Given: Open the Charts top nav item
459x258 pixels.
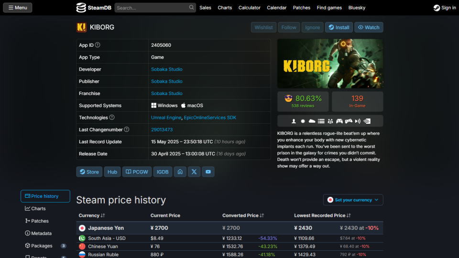Looking at the screenshot, I should click(225, 8).
